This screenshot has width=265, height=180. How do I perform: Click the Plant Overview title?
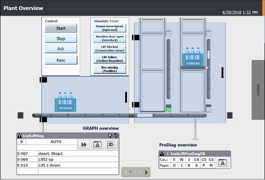click(23, 8)
